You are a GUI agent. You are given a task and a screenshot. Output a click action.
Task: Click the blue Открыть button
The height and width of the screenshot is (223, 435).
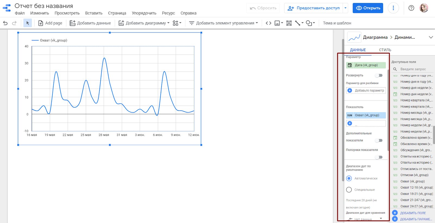(x=368, y=8)
